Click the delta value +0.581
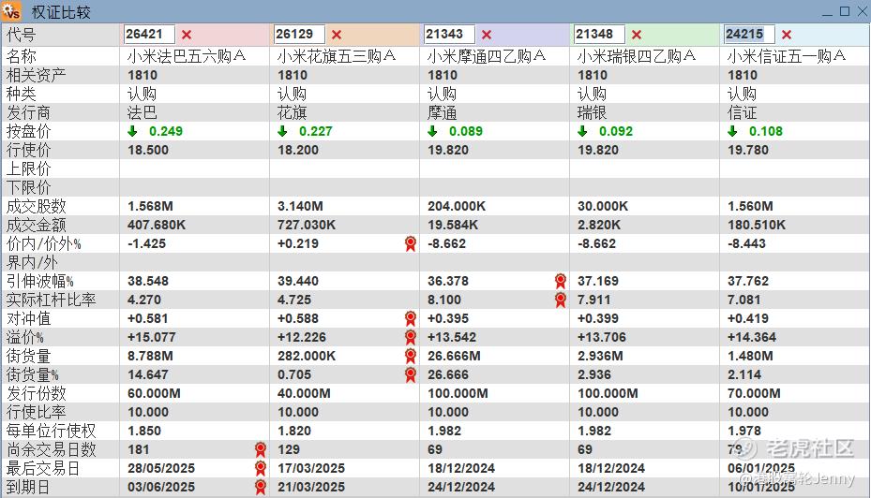 [x=147, y=319]
